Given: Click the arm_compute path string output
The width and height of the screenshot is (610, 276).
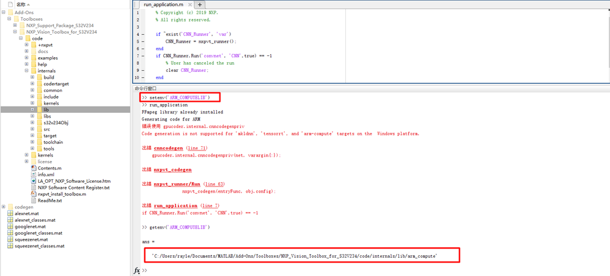Looking at the screenshot, I should pyautogui.click(x=295, y=257).
